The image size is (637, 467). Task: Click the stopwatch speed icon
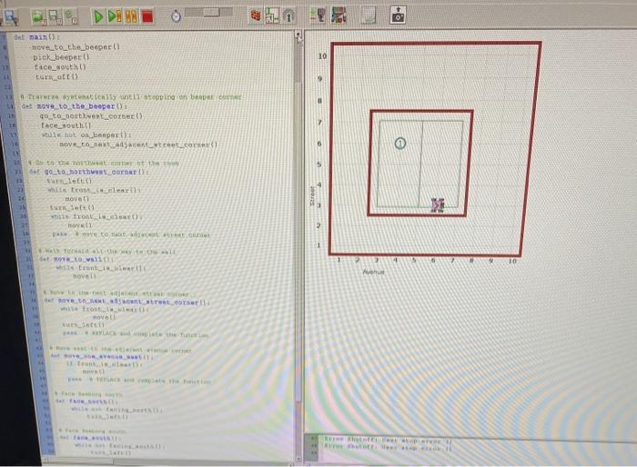tap(176, 16)
